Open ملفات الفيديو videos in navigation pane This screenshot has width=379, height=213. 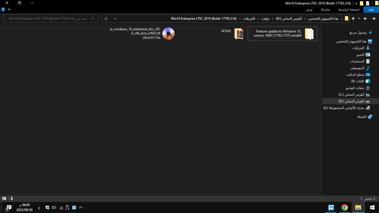click(358, 88)
